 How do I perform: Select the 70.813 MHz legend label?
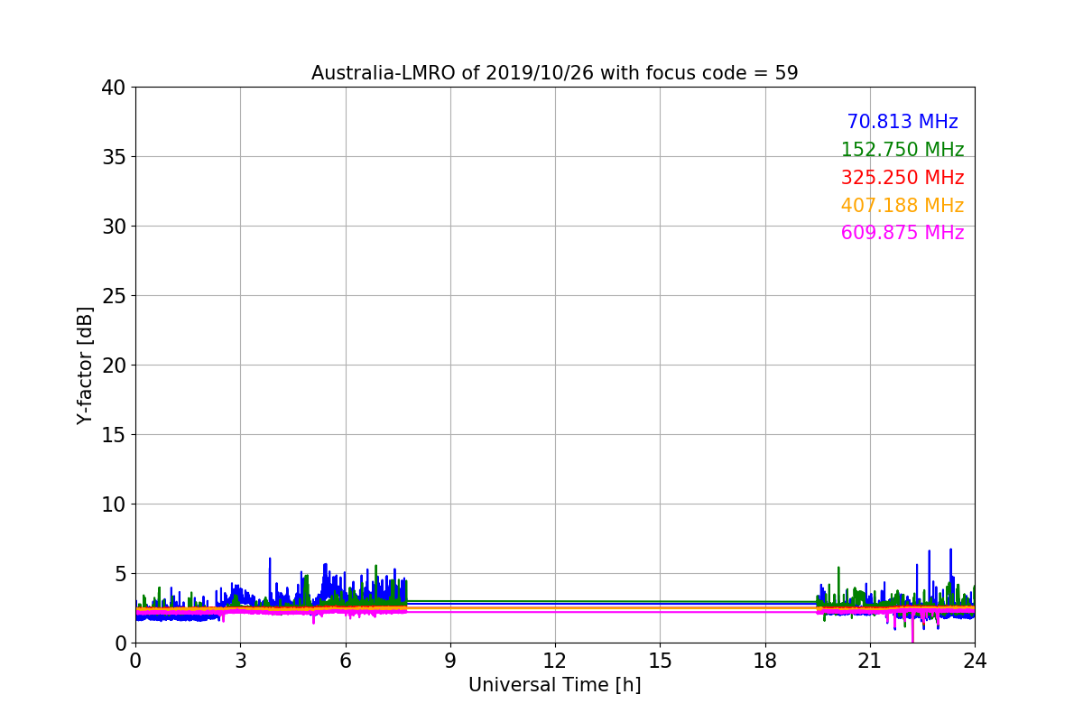[902, 122]
